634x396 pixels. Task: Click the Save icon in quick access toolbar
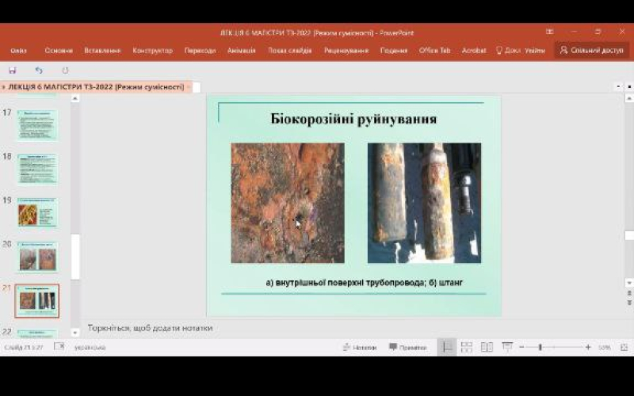(x=13, y=70)
